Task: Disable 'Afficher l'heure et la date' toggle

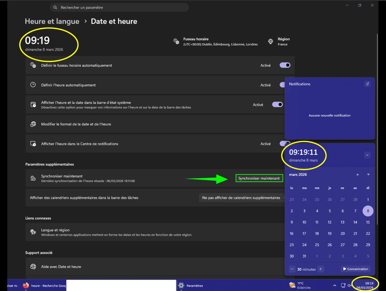Action: (x=277, y=105)
